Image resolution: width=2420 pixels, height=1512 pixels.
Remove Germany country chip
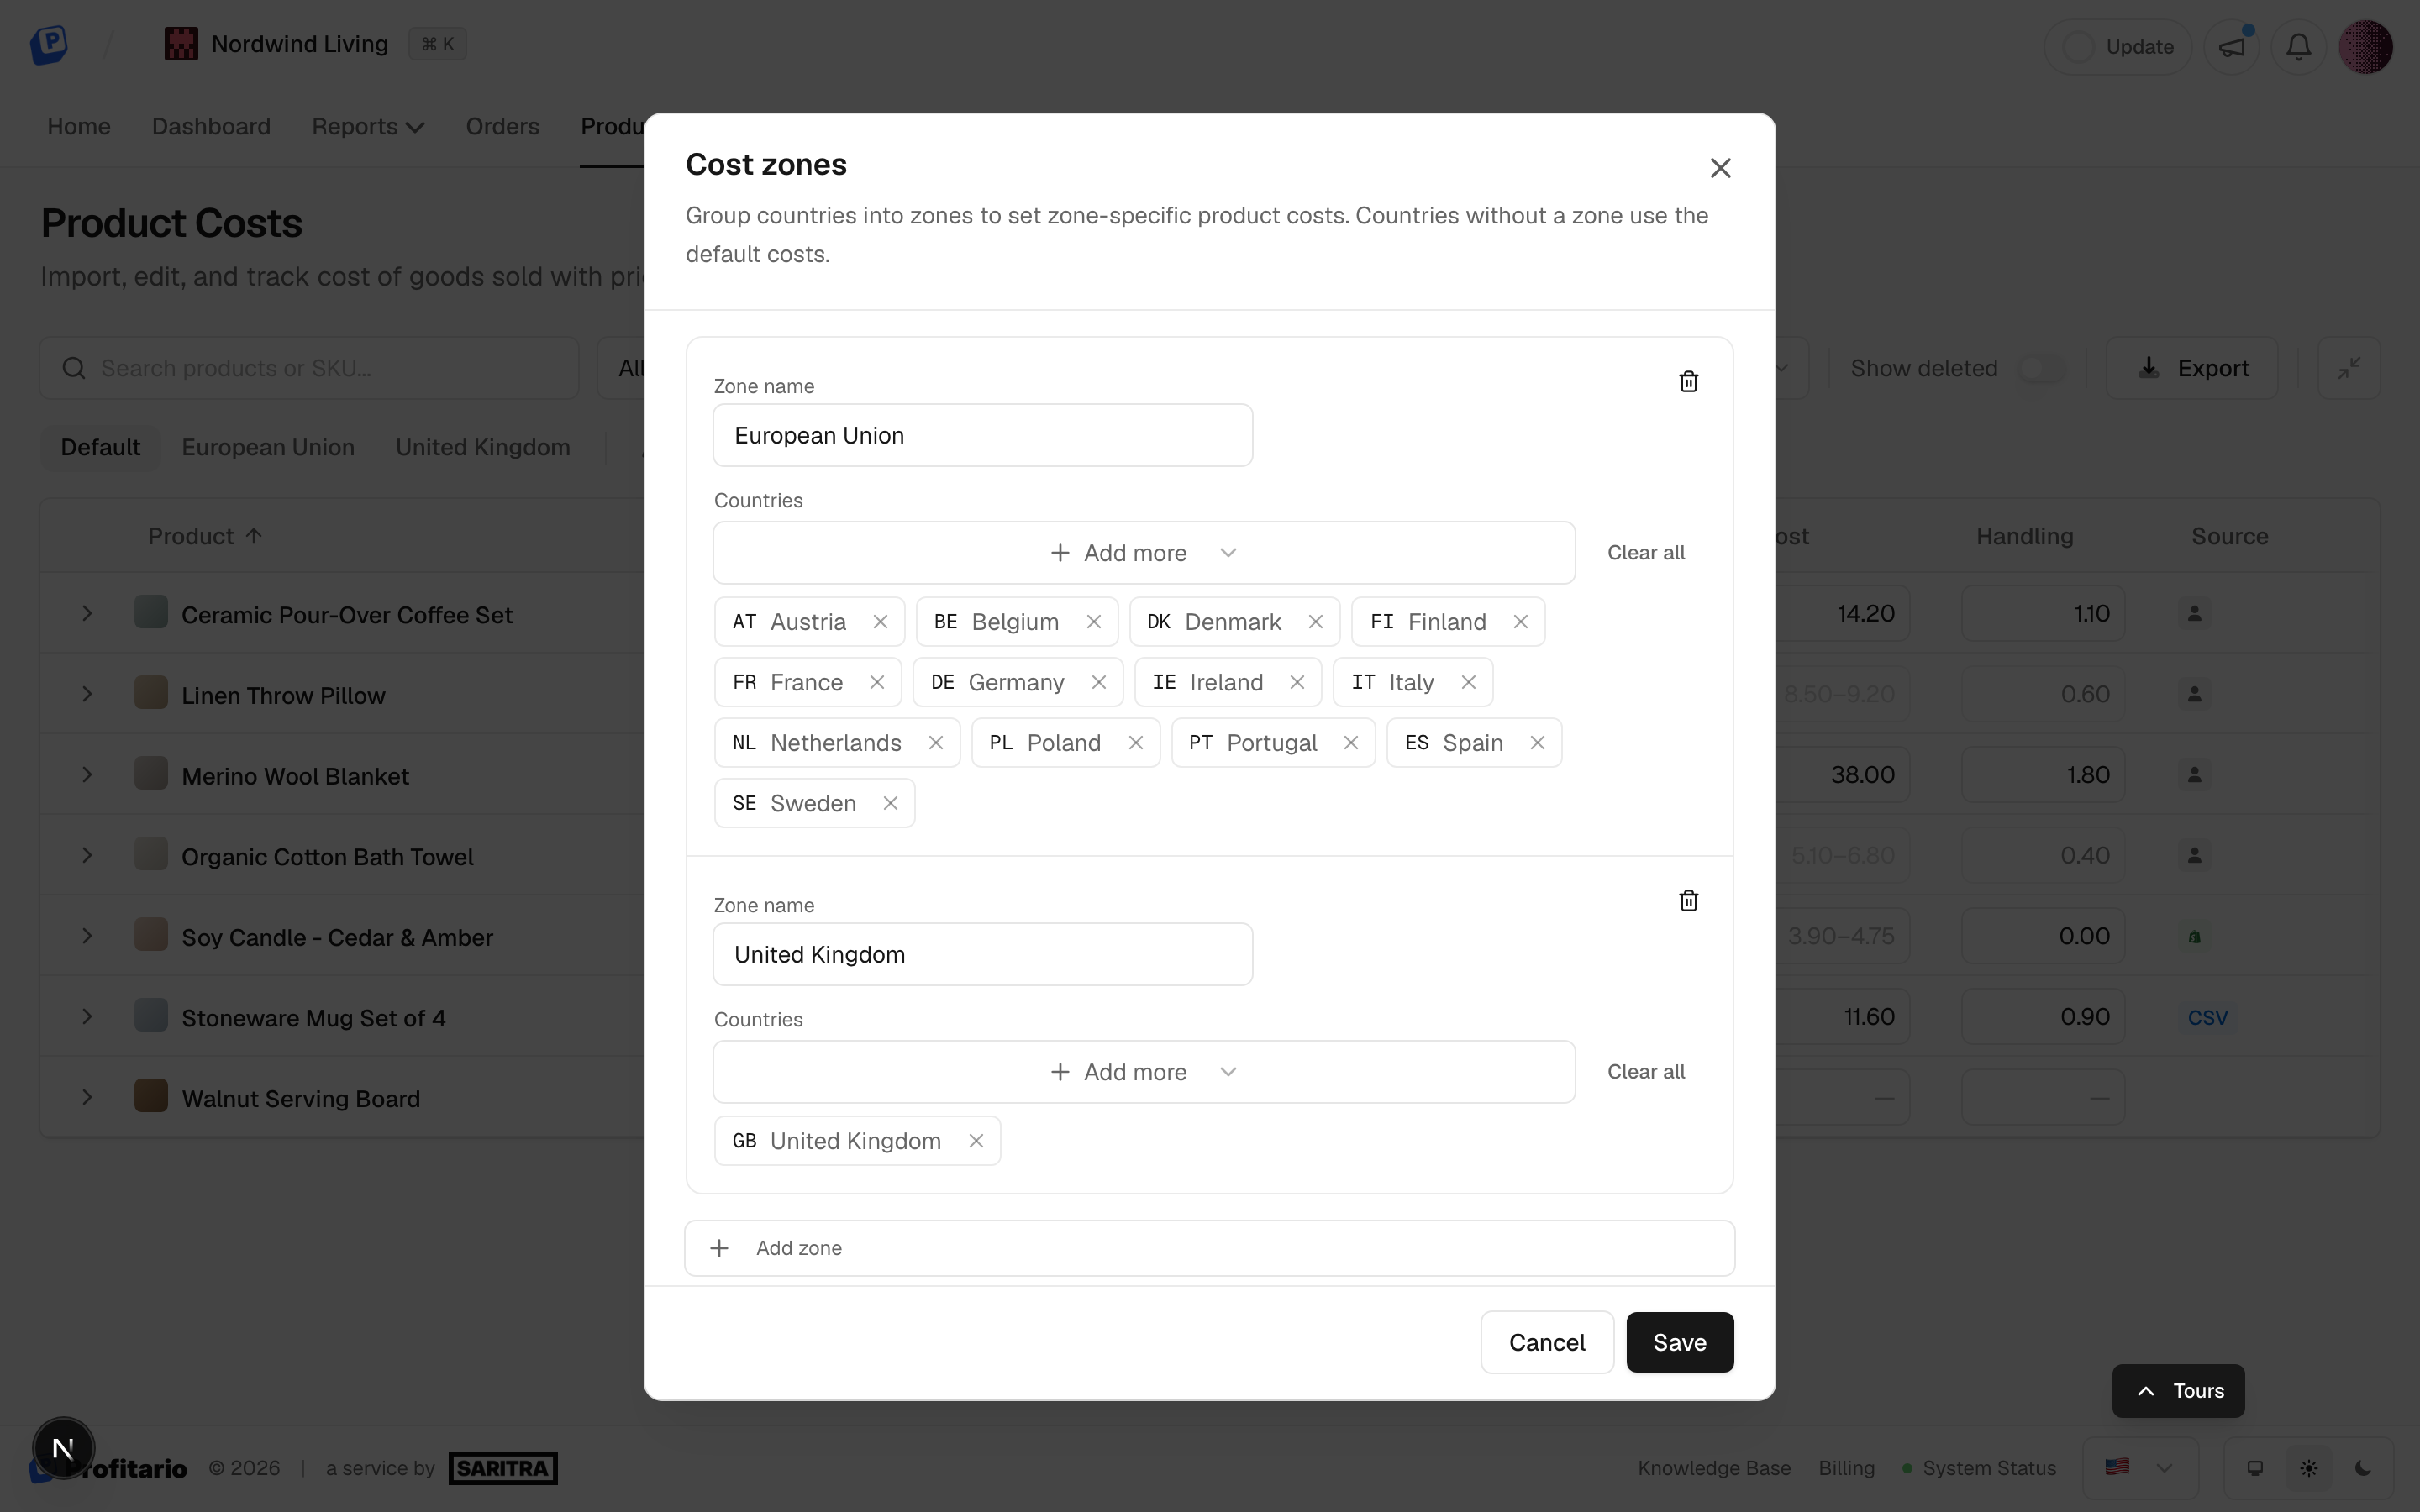pyautogui.click(x=1098, y=682)
